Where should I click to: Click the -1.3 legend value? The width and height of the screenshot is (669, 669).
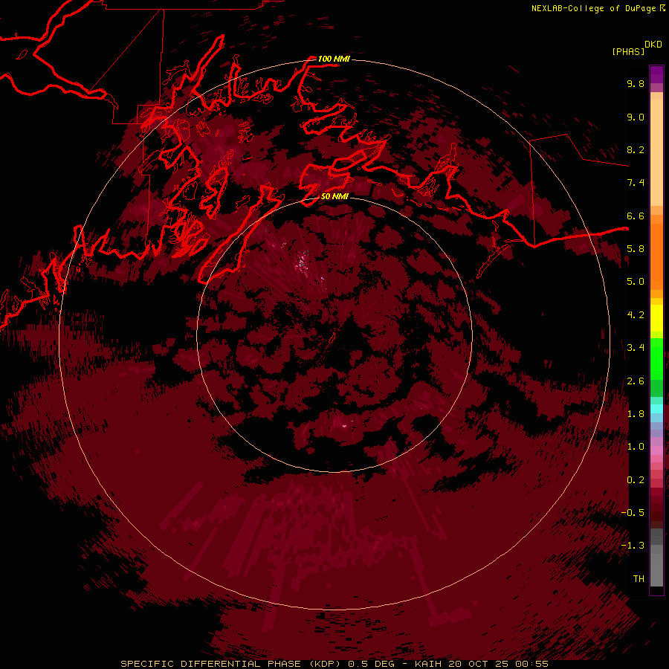(x=633, y=546)
